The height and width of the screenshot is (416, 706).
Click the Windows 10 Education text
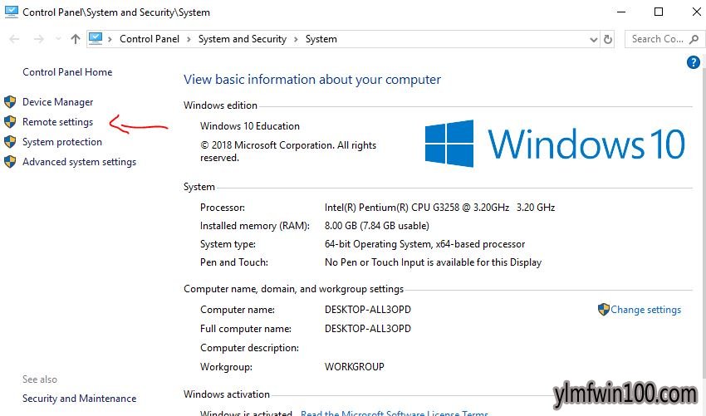250,126
